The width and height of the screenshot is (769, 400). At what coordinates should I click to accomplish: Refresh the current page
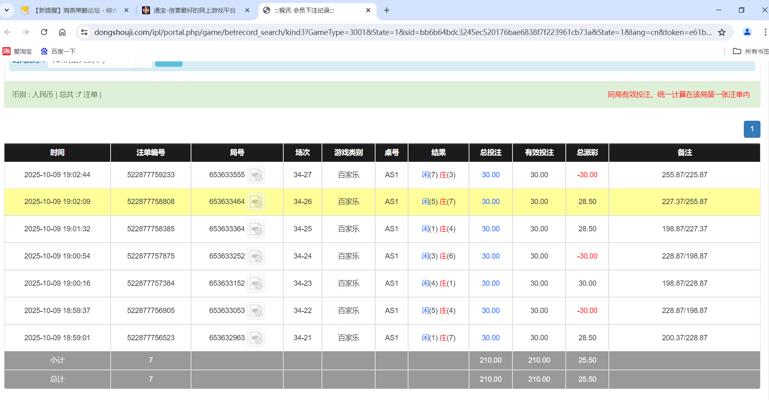[44, 32]
